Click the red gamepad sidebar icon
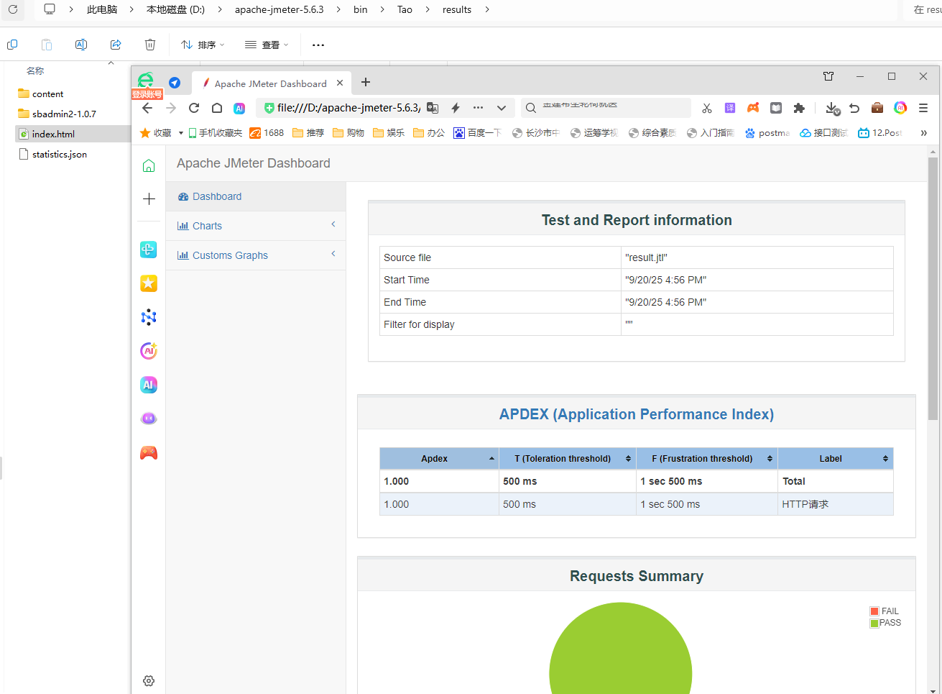This screenshot has height=694, width=942. 149,452
